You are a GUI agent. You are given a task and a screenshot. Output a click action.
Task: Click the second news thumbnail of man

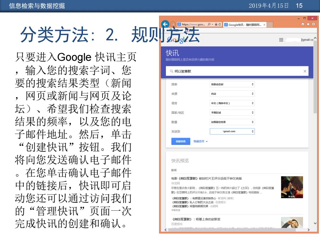pyautogui.click(x=292, y=222)
